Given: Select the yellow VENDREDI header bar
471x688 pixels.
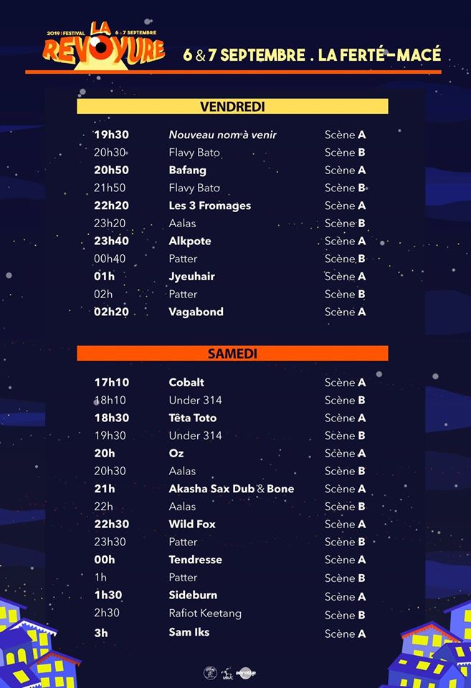Looking at the screenshot, I should pyautogui.click(x=232, y=106).
